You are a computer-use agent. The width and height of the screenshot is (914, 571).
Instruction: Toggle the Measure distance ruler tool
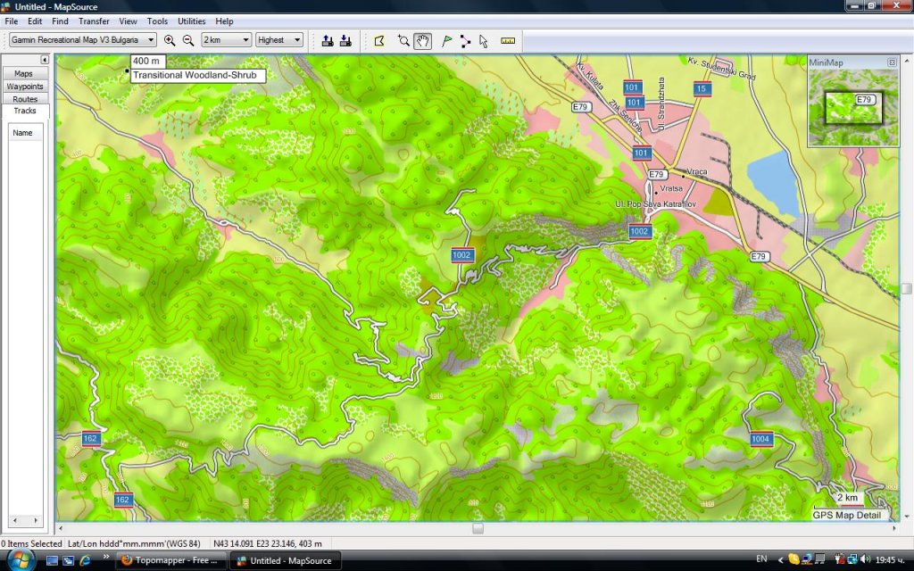508,40
